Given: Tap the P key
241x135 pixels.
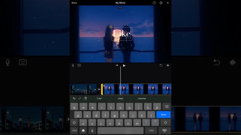Looking at the screenshot, I should pyautogui.click(x=157, y=106).
